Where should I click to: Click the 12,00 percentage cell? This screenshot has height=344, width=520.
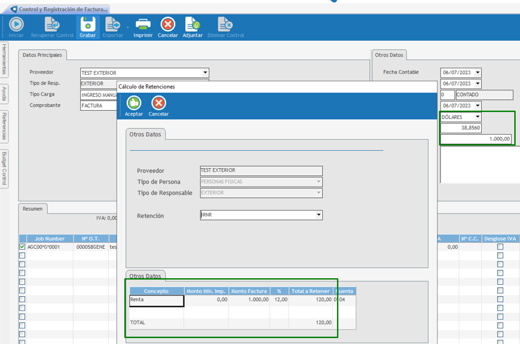[x=279, y=300]
